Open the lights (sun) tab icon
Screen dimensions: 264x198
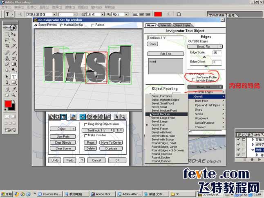[57, 117]
